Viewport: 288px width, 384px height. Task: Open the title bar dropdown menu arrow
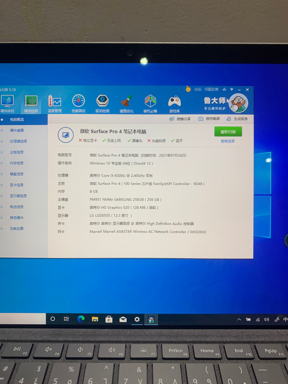[x=232, y=89]
